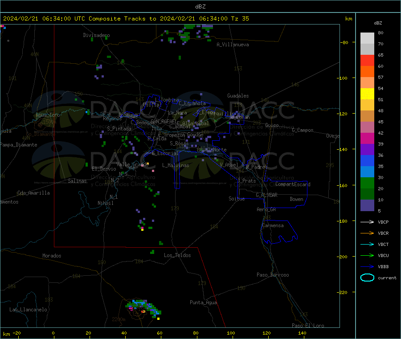Choose the mauve 45–42 dBZ swatch
401x339 pixels.
pos(367,127)
